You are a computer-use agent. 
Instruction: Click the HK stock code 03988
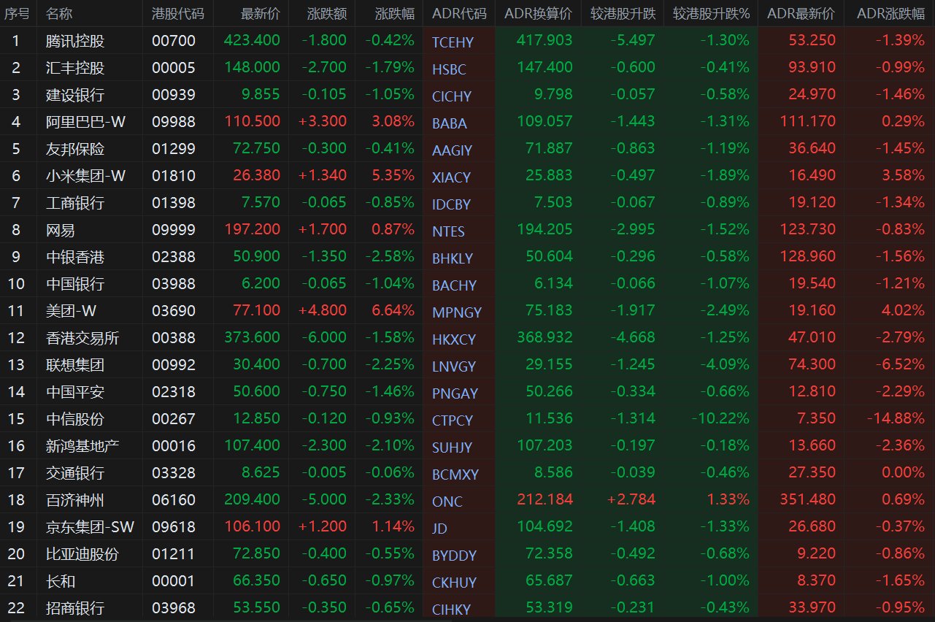174,284
